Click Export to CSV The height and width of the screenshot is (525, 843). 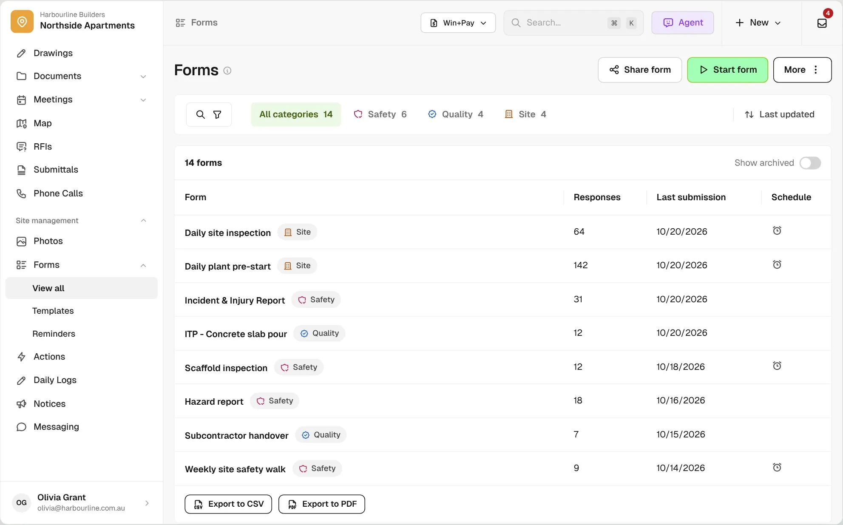[228, 504]
